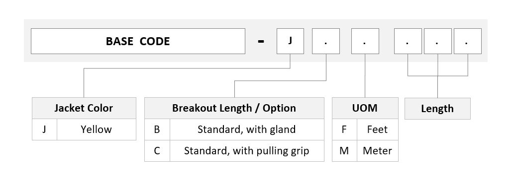Image resolution: width=519 pixels, height=193 pixels.
Task: Select the middle Length digit box
Action: coord(437,41)
